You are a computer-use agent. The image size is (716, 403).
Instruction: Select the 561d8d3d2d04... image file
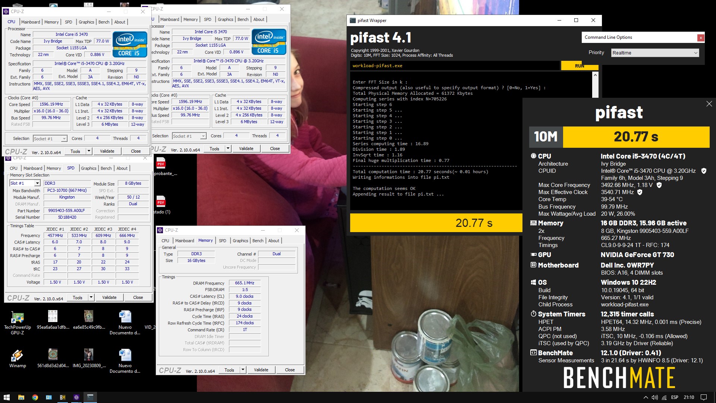53,359
